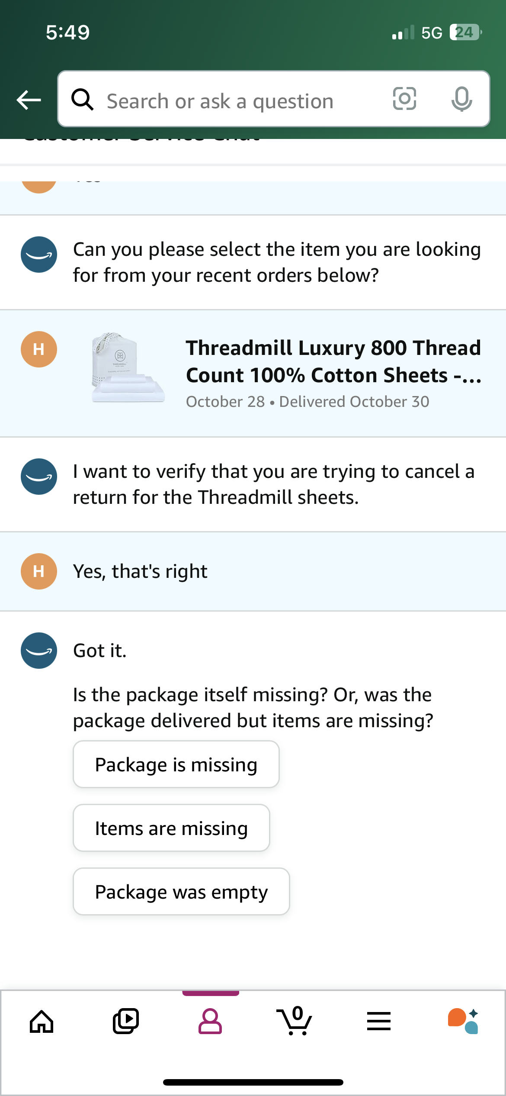Launch the Rufus AI assistant
Screen dimensions: 506x1096
coord(463,1022)
